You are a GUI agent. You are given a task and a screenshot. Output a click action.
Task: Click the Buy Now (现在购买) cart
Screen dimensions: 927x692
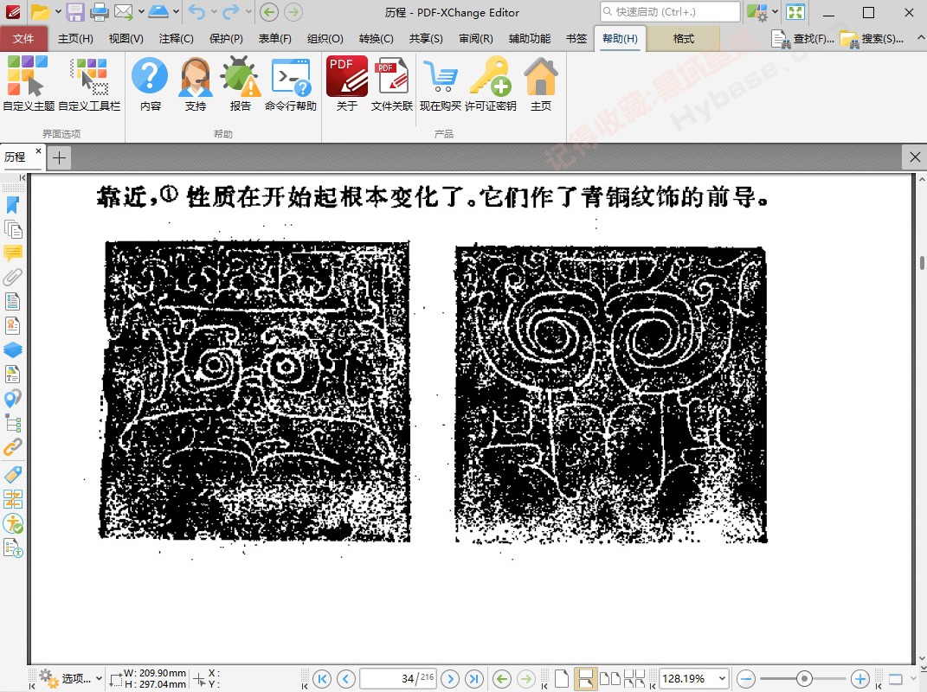(441, 84)
